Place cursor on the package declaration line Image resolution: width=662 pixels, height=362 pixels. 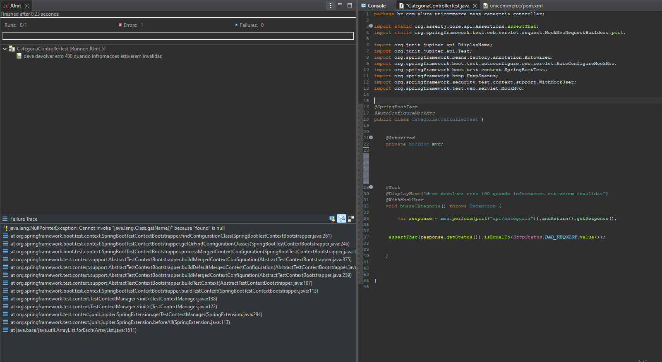tap(459, 14)
